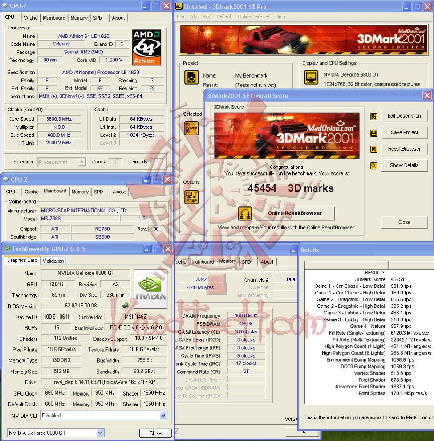
Task: Open the Edit menu in 3DMark2001
Action: click(x=193, y=16)
